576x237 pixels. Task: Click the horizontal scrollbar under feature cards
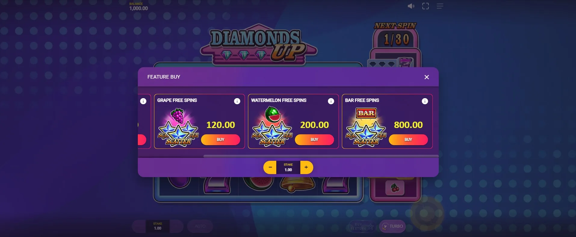point(321,156)
